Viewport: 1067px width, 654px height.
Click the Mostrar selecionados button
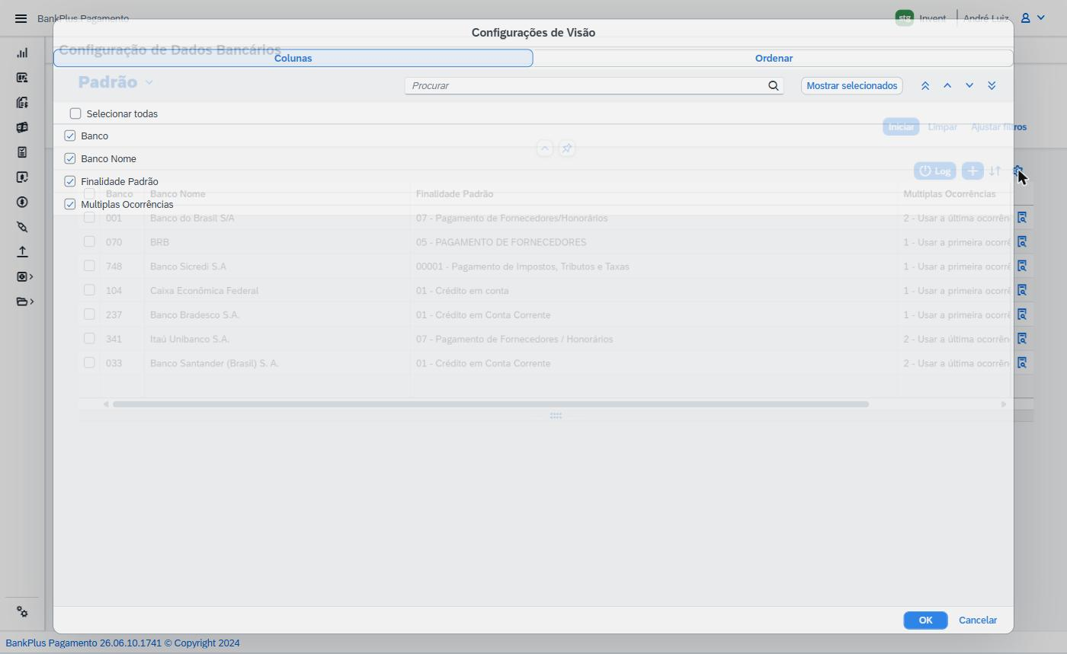(852, 86)
